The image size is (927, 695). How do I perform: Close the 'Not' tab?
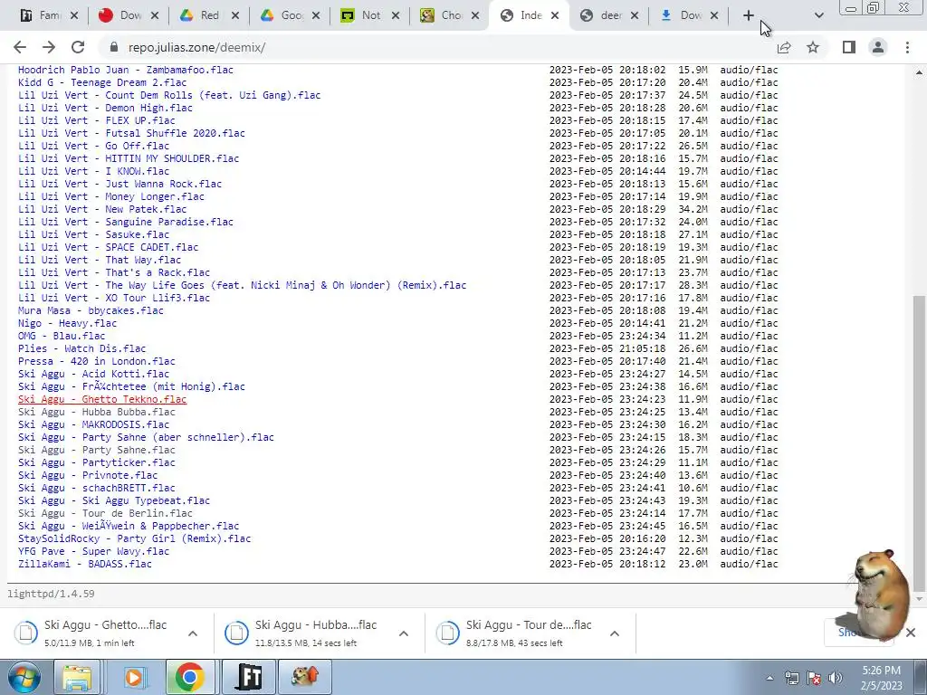pos(396,16)
